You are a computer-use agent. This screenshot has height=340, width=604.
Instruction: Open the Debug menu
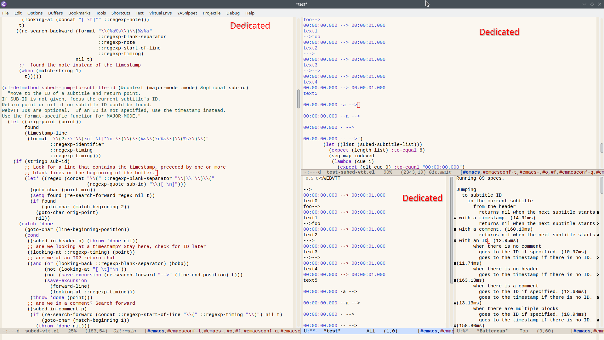[x=233, y=13]
